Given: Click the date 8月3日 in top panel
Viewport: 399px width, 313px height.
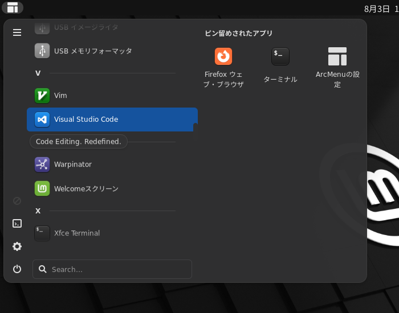Looking at the screenshot, I should (x=377, y=9).
